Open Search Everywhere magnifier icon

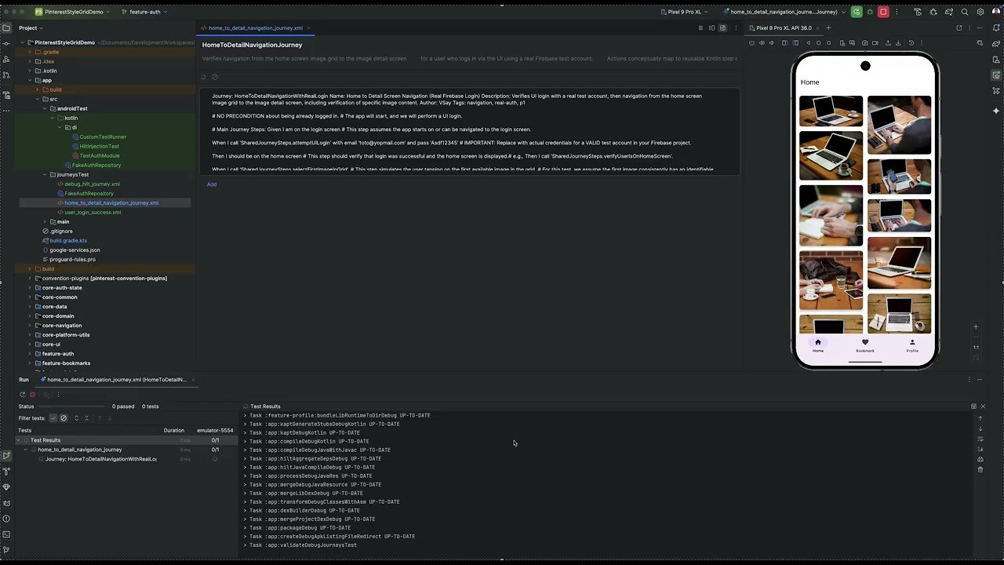click(965, 12)
